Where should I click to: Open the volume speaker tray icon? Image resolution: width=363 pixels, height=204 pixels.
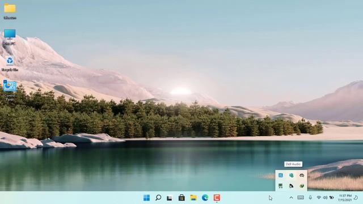coord(325,198)
